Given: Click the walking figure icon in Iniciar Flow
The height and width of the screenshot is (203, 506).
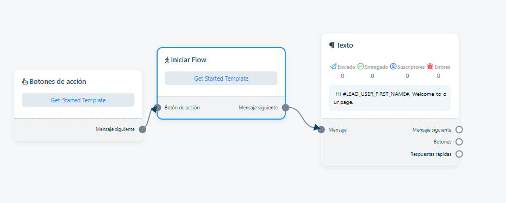Looking at the screenshot, I should 167,60.
